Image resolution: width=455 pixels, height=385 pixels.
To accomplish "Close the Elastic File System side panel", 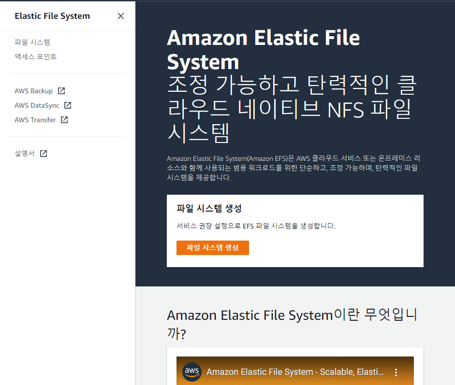I will click(121, 16).
